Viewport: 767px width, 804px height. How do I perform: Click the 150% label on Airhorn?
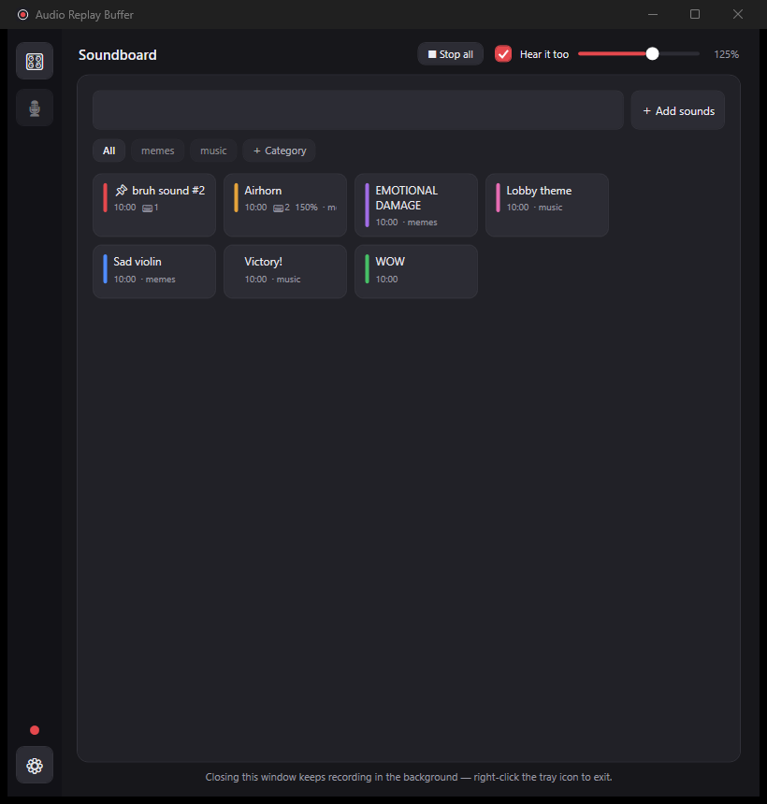pyautogui.click(x=306, y=208)
